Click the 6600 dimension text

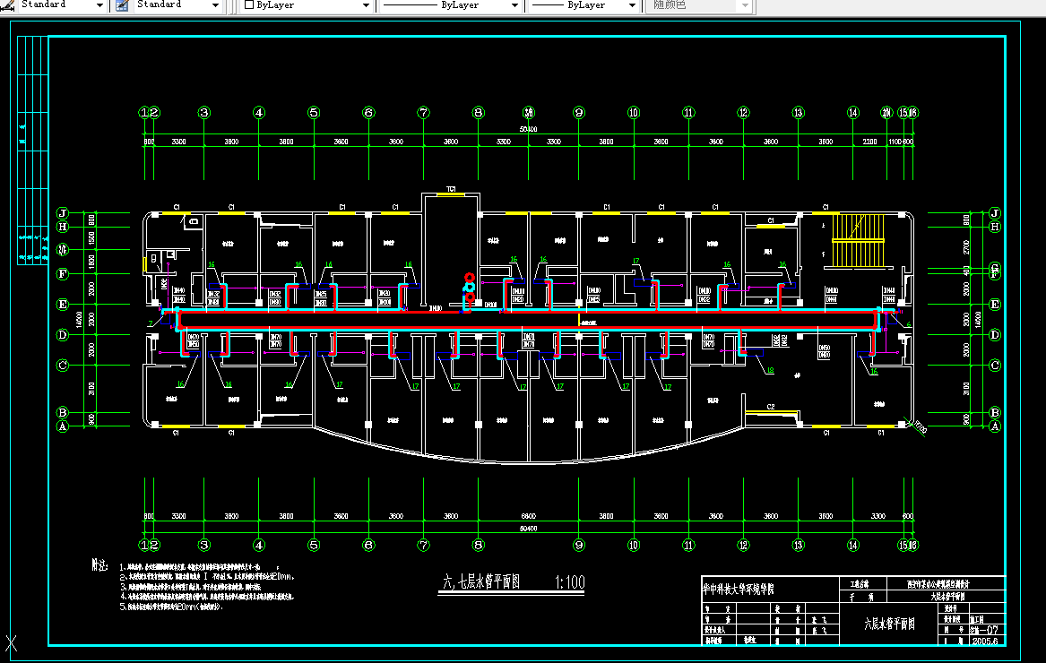(528, 516)
